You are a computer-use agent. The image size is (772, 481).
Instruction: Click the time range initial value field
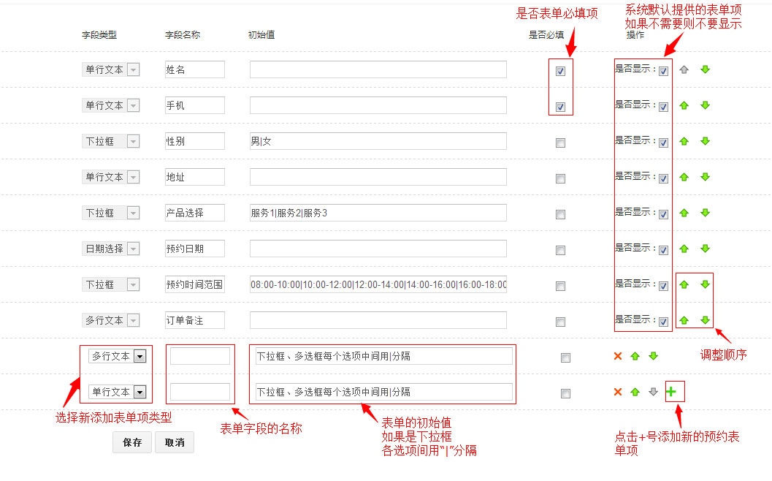click(378, 284)
